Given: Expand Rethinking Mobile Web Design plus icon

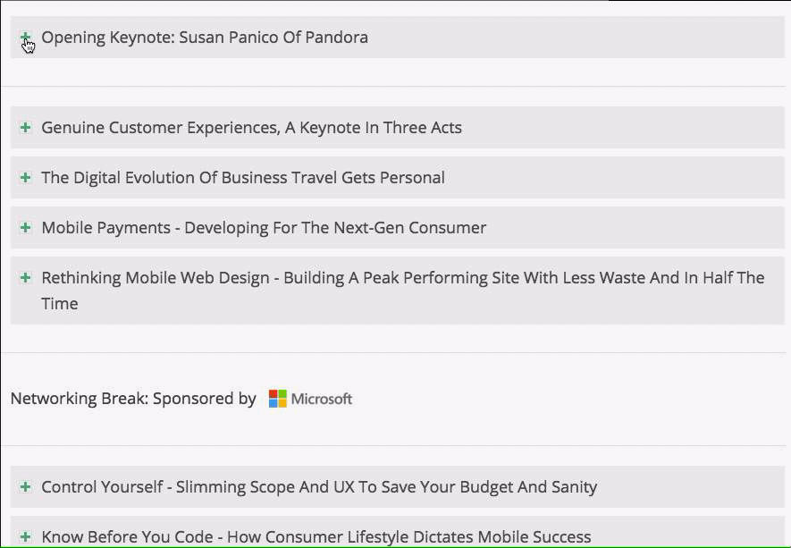Looking at the screenshot, I should [x=25, y=277].
